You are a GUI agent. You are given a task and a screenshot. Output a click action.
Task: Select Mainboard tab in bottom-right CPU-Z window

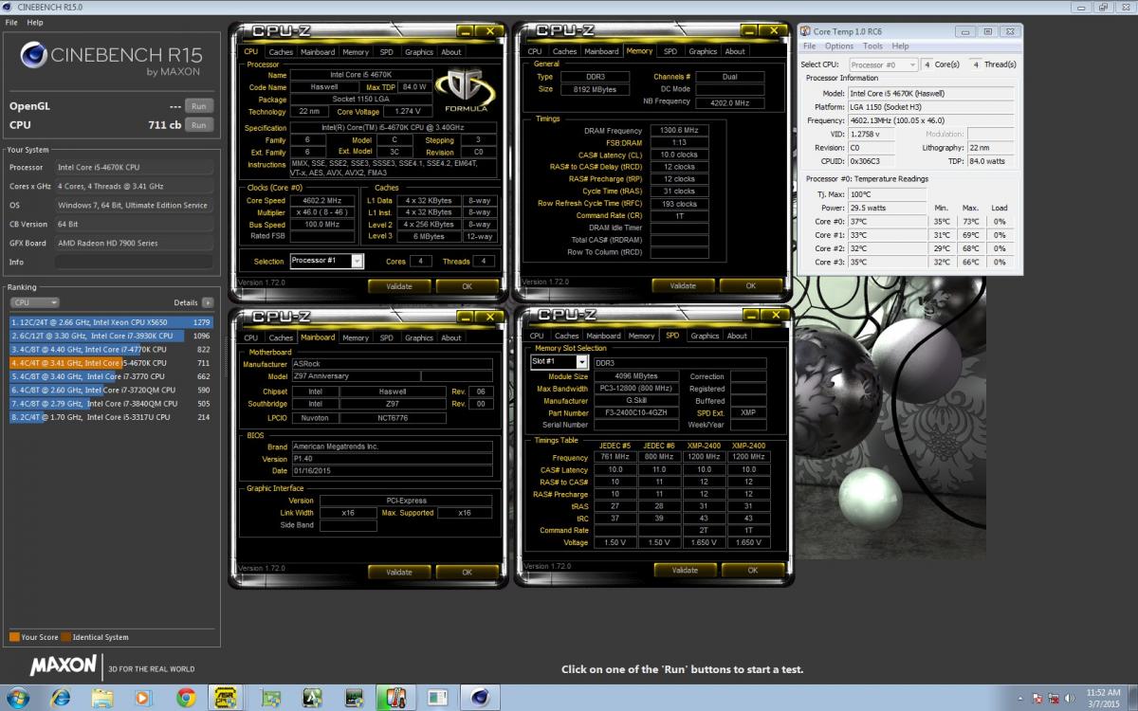pos(603,336)
